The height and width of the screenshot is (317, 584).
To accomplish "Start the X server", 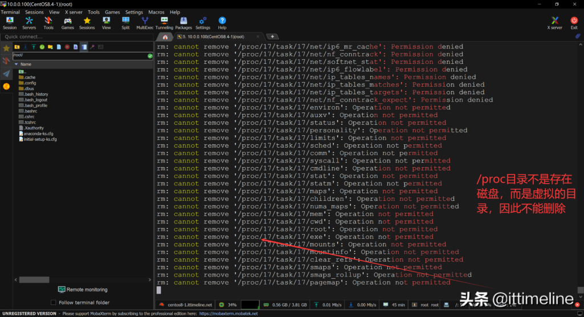I will 554,23.
